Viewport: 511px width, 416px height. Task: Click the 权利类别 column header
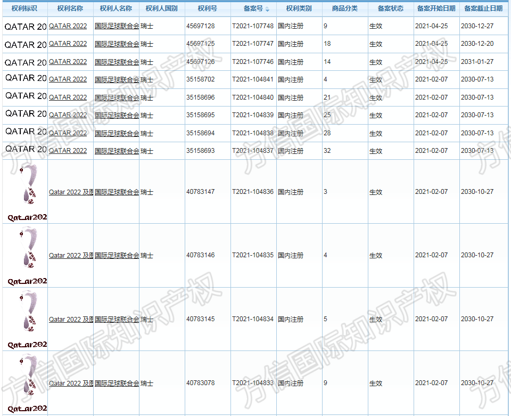click(x=299, y=9)
